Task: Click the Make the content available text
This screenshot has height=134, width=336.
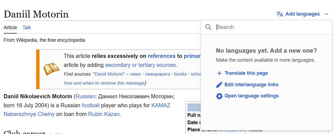Action: pyautogui.click(x=265, y=60)
